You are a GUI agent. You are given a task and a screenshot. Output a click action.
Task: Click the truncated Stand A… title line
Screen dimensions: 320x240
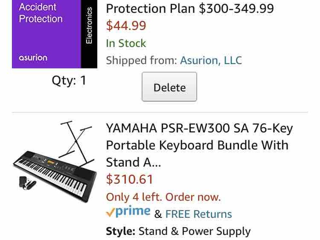pyautogui.click(x=133, y=162)
